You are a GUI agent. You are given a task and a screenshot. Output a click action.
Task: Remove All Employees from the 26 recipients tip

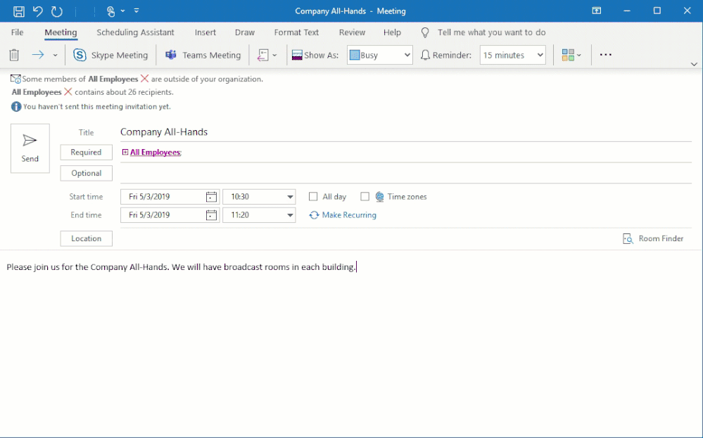(68, 92)
